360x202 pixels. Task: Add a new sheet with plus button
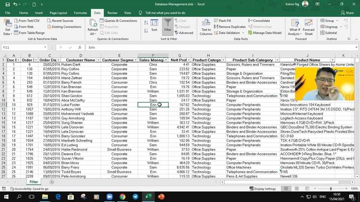click(x=52, y=182)
